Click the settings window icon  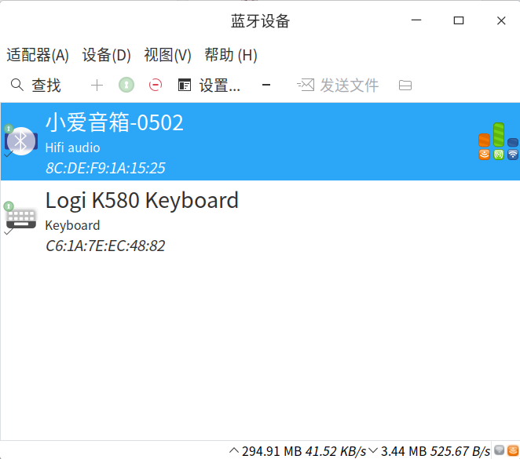click(185, 85)
